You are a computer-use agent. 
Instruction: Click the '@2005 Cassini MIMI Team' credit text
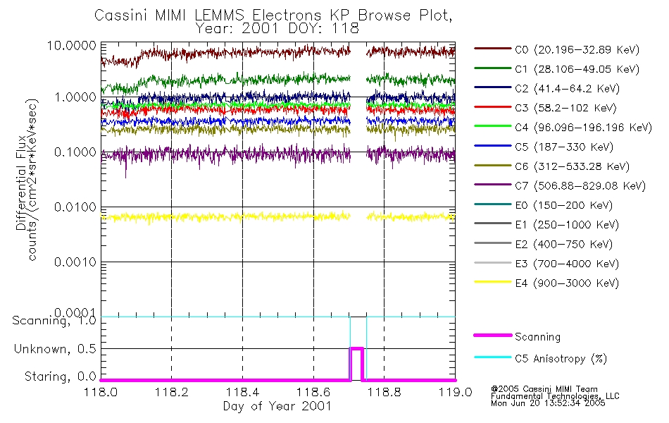[x=544, y=389]
